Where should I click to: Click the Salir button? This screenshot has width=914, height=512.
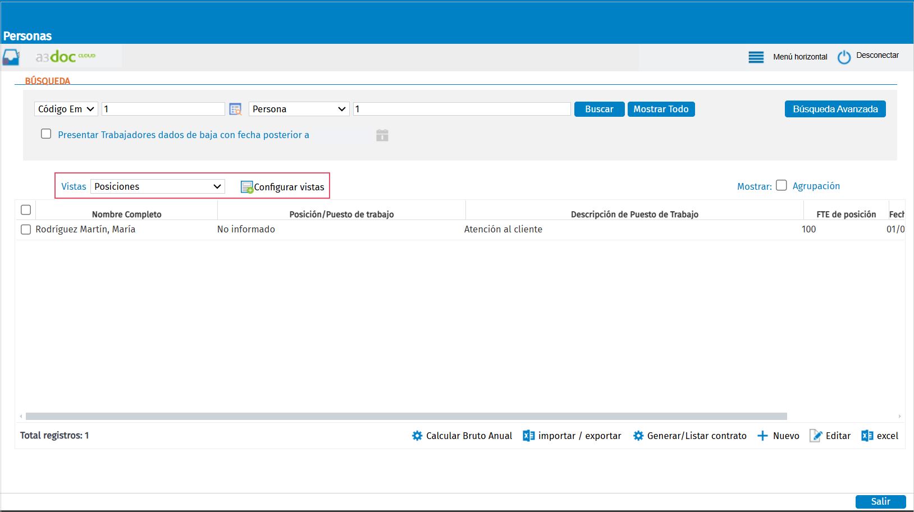[880, 501]
